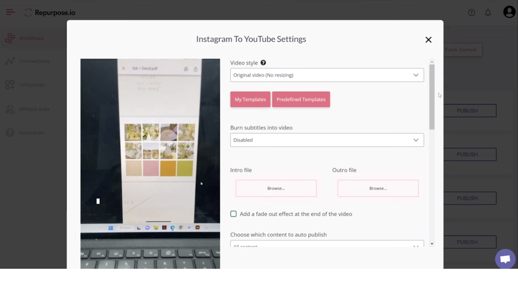
Task: Open the live chat bubble
Action: click(505, 259)
